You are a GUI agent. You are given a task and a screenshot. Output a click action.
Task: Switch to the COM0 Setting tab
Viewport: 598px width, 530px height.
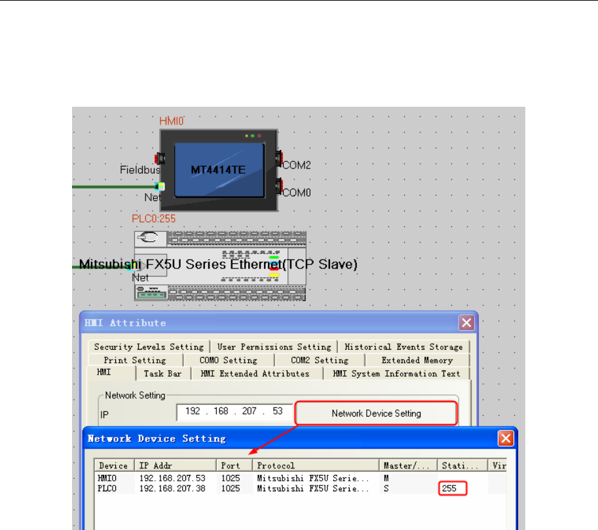click(x=229, y=360)
